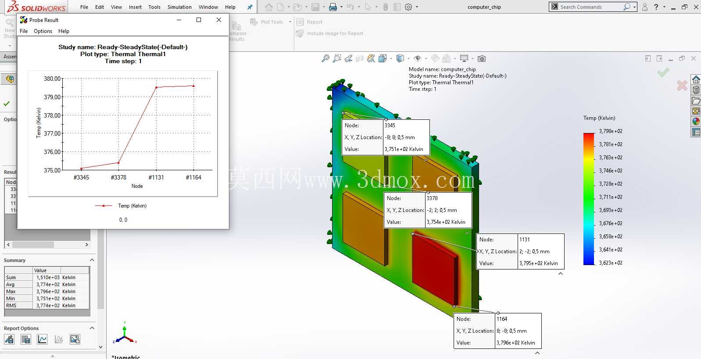This screenshot has width=701, height=359.
Task: Open the File menu in SolidWorks menu bar
Action: point(84,7)
